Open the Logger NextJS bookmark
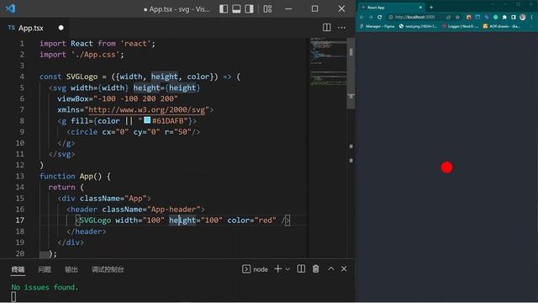Screen dimensions: 538x303 click(460, 26)
